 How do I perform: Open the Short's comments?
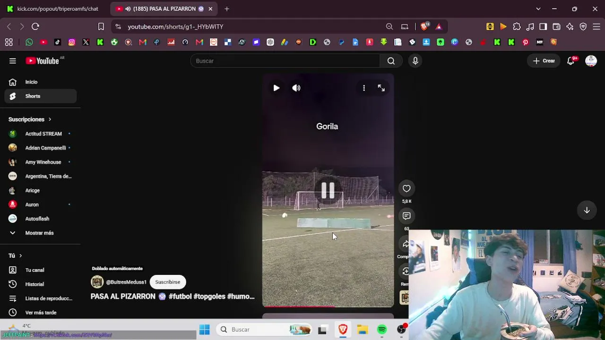[x=406, y=216]
